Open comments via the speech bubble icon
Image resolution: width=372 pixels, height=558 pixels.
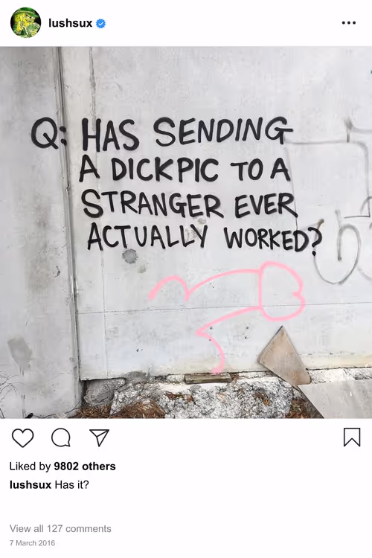(61, 437)
